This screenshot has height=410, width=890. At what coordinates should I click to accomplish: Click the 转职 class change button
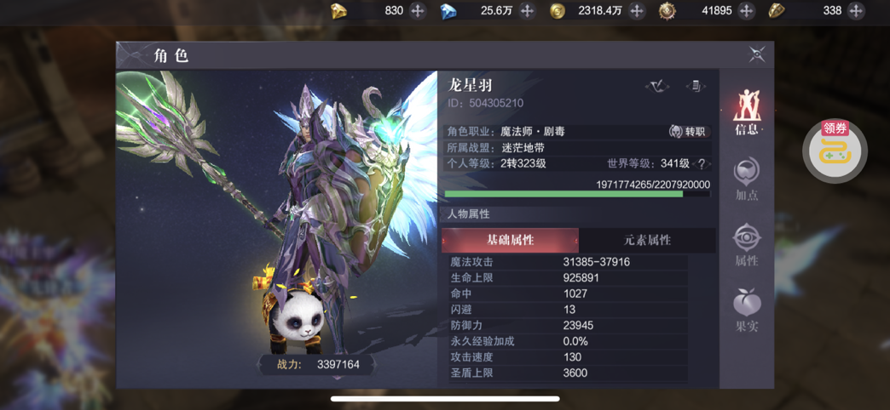pyautogui.click(x=689, y=131)
